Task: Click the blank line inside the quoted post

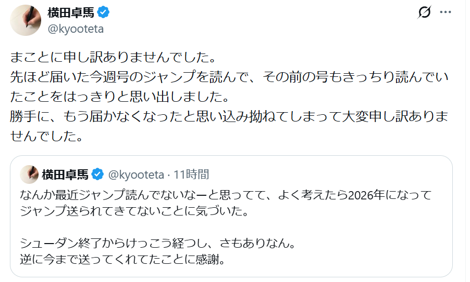Action: click(x=156, y=226)
